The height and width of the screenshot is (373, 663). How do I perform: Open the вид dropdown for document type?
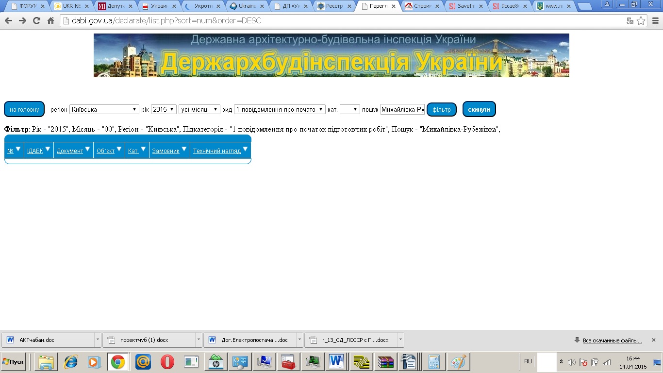(x=280, y=109)
